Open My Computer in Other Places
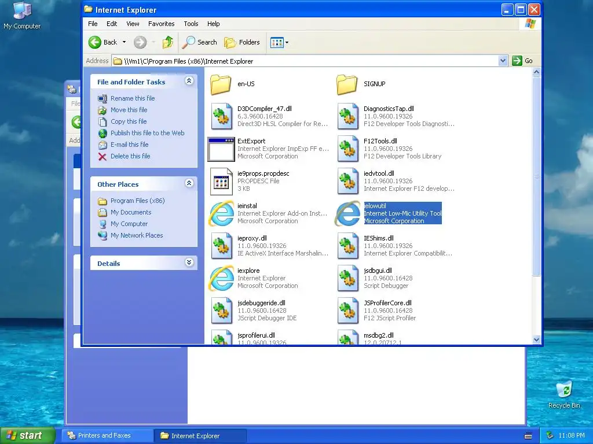593x444 pixels. [x=129, y=224]
